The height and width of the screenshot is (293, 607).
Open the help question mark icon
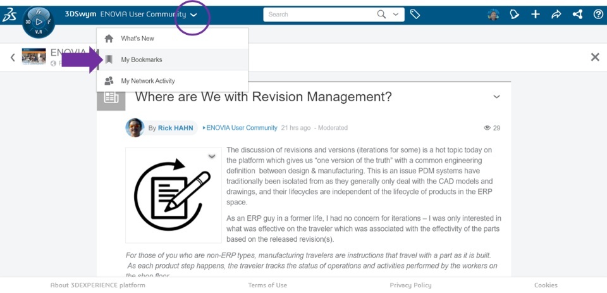point(598,15)
